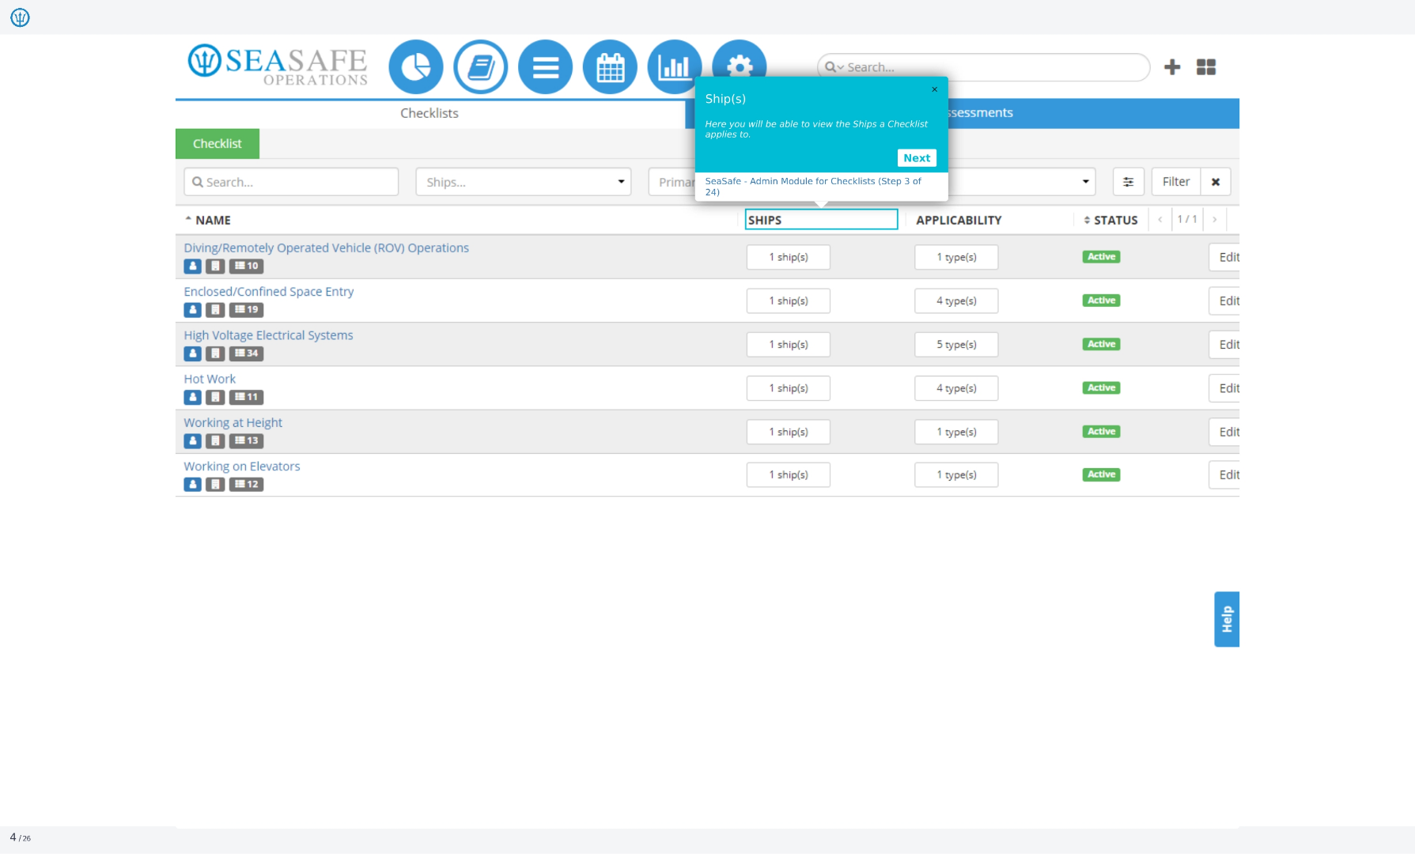This screenshot has width=1415, height=854.
Task: Click 5 type(s) for High Voltage Electrical Systems
Action: [956, 345]
